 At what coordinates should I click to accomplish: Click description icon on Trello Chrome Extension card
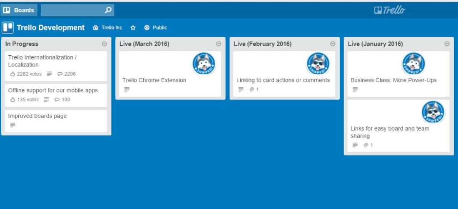[x=127, y=89]
